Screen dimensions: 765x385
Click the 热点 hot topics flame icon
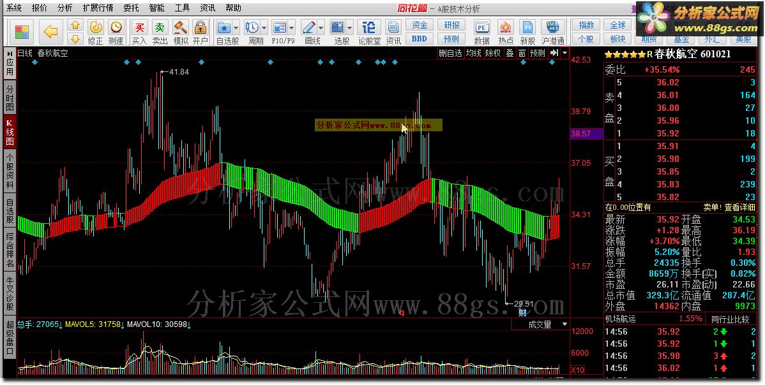tap(506, 28)
